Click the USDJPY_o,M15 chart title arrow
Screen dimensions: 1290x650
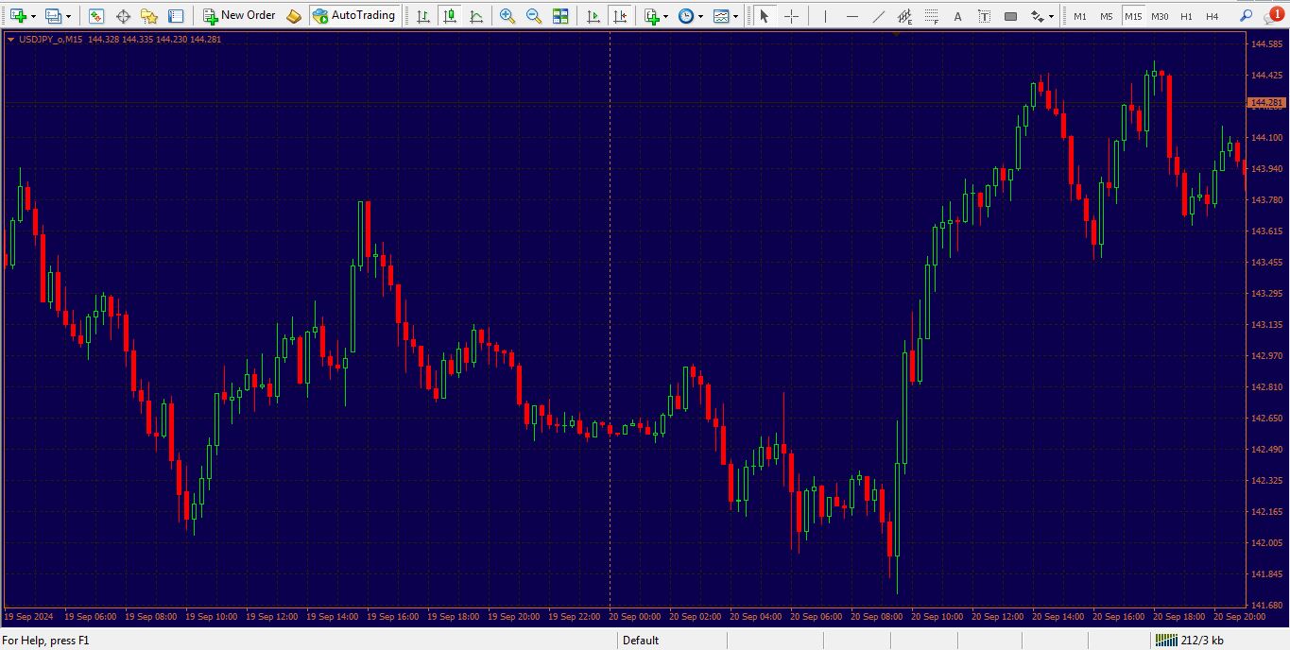point(11,40)
